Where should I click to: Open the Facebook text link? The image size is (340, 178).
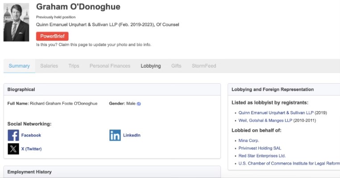tap(31, 135)
